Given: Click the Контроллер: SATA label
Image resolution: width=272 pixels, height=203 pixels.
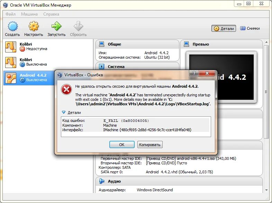Looking at the screenshot, I should tap(115, 167).
